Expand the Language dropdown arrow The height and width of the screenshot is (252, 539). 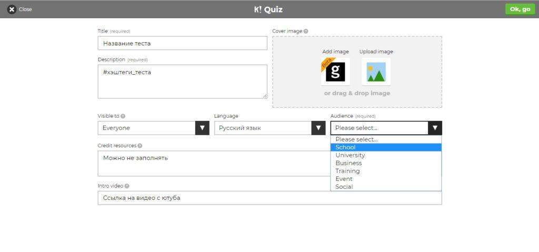coord(318,128)
